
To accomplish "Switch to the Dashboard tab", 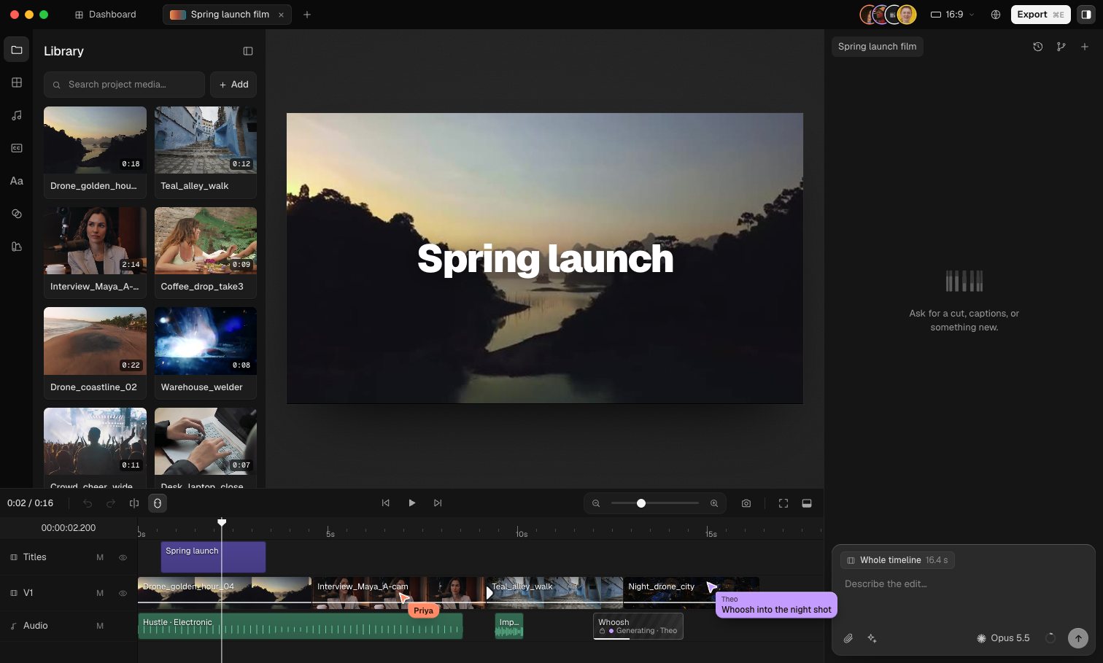I will click(x=106, y=15).
